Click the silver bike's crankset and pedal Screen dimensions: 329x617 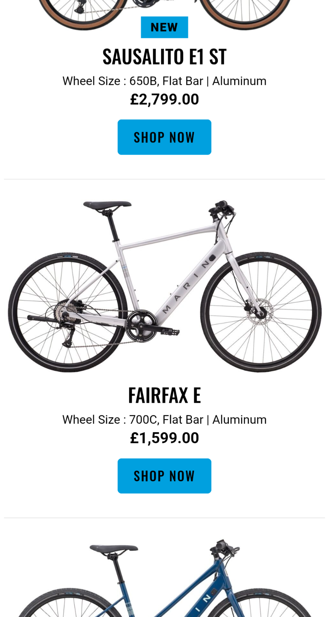coord(147,327)
